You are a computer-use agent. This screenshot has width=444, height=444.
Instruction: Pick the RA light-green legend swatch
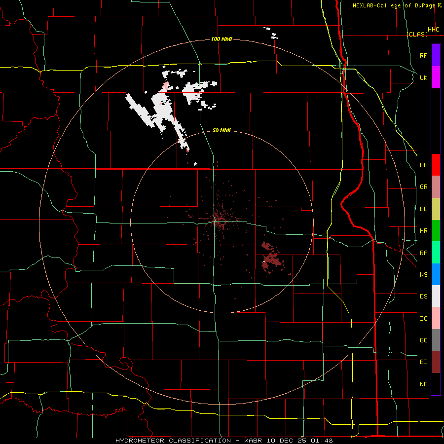coord(436,253)
